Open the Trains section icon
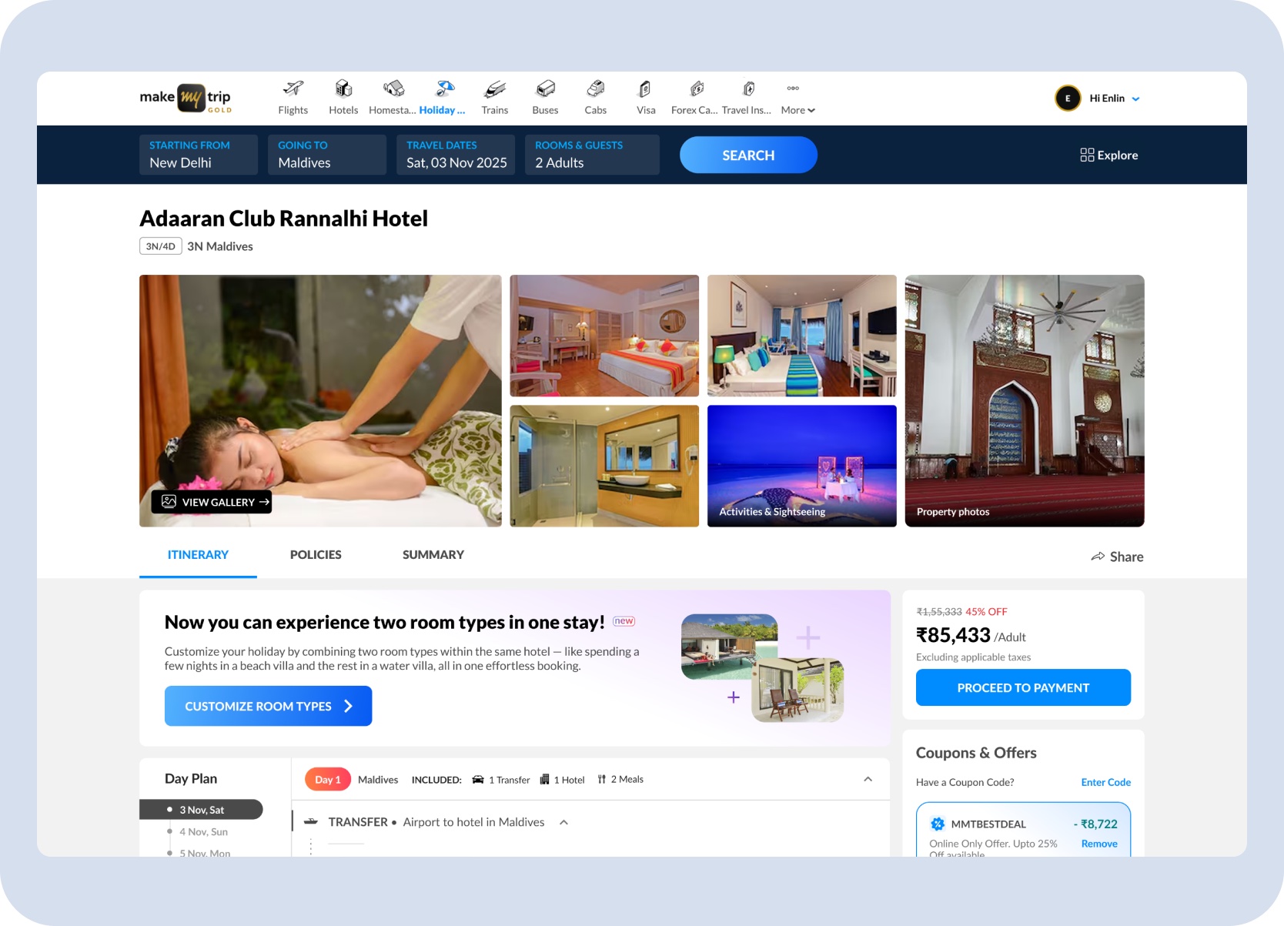 pos(495,89)
